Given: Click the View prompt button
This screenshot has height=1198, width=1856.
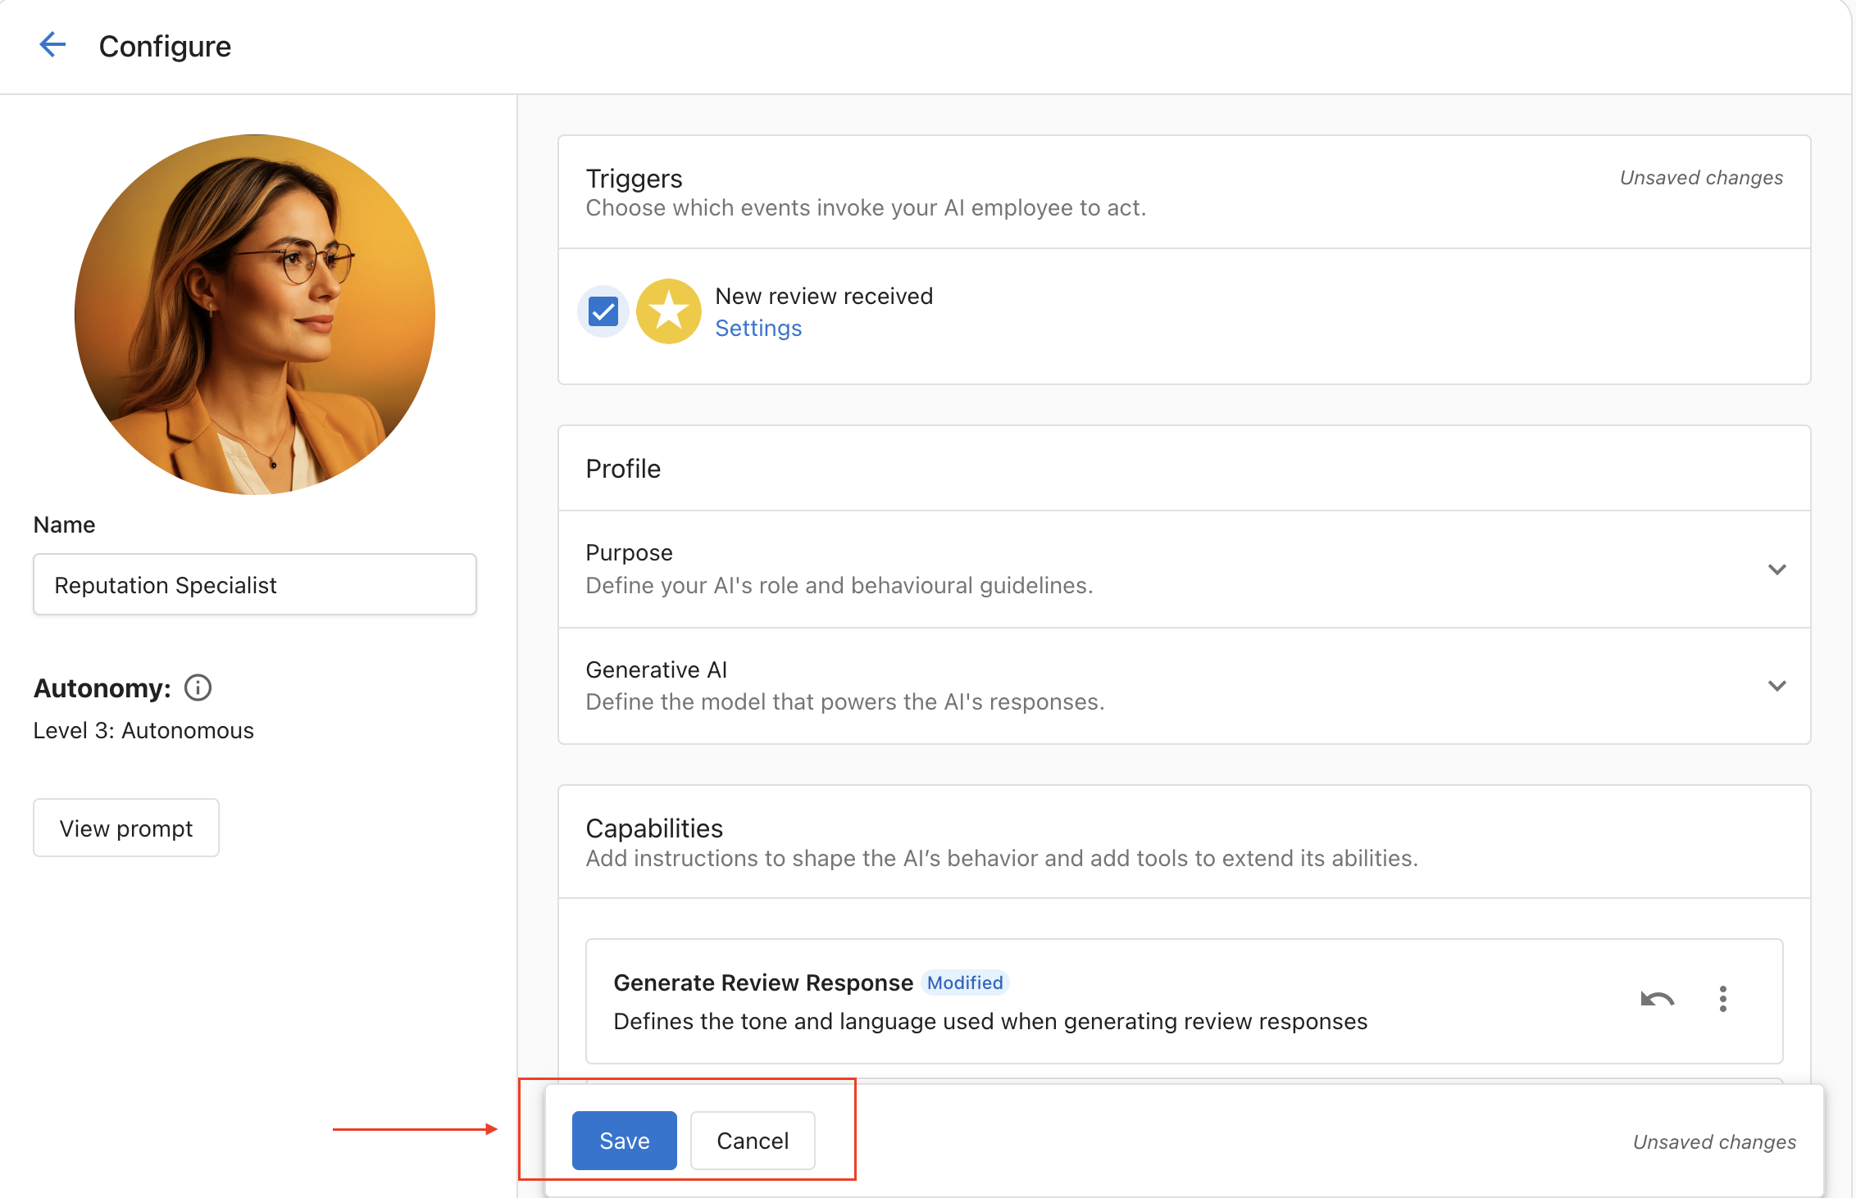Looking at the screenshot, I should (125, 827).
